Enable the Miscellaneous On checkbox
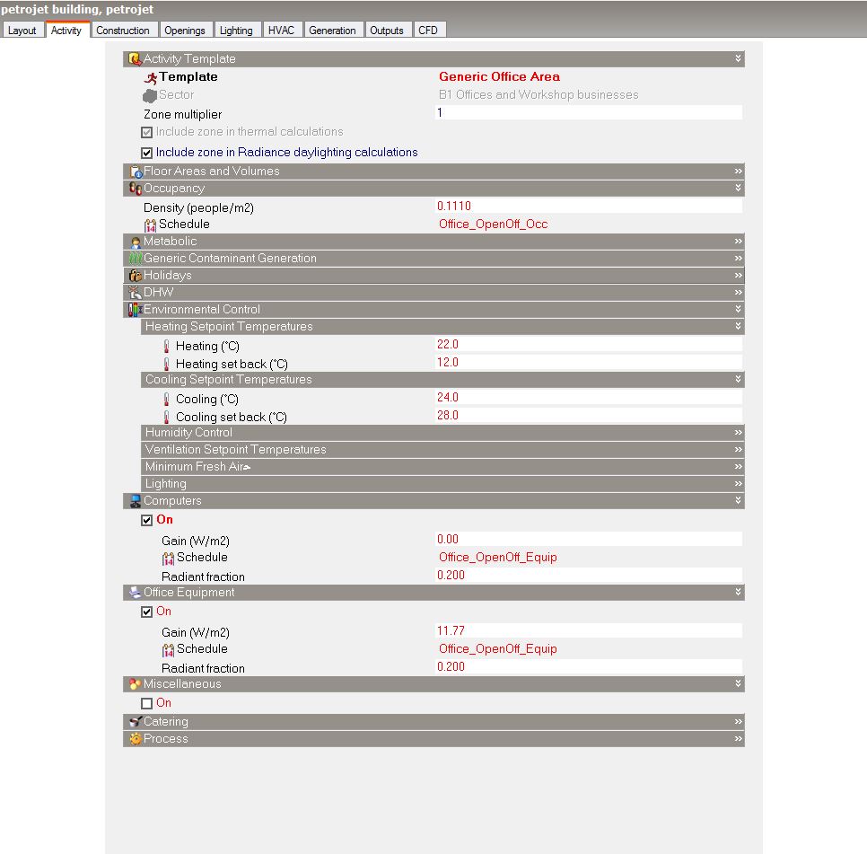The image size is (867, 854). click(147, 703)
